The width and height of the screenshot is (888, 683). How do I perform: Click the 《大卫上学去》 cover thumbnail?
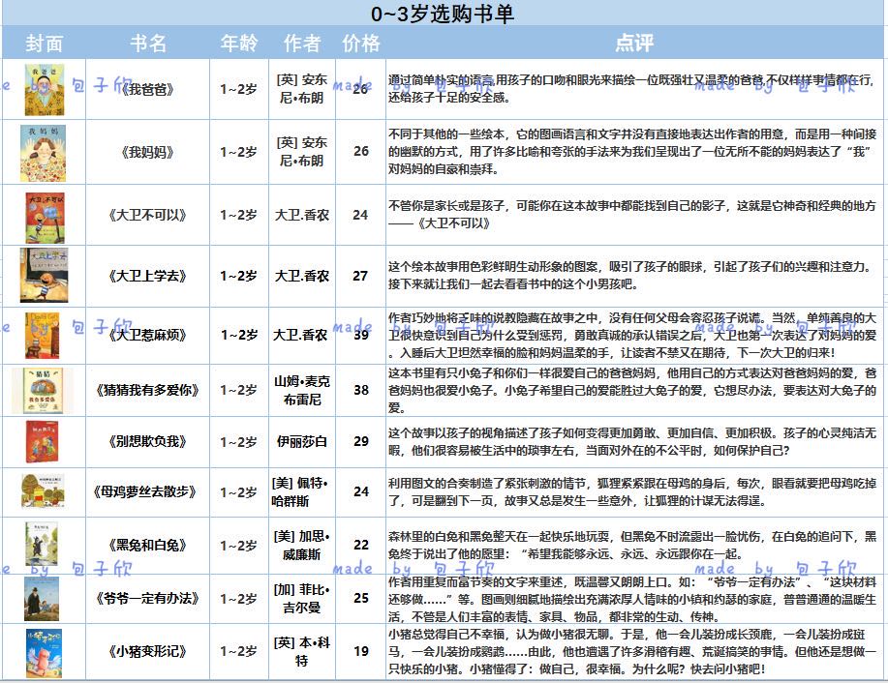click(45, 275)
